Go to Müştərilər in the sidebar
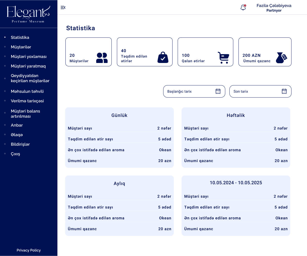The height and width of the screenshot is (256, 307). [21, 47]
